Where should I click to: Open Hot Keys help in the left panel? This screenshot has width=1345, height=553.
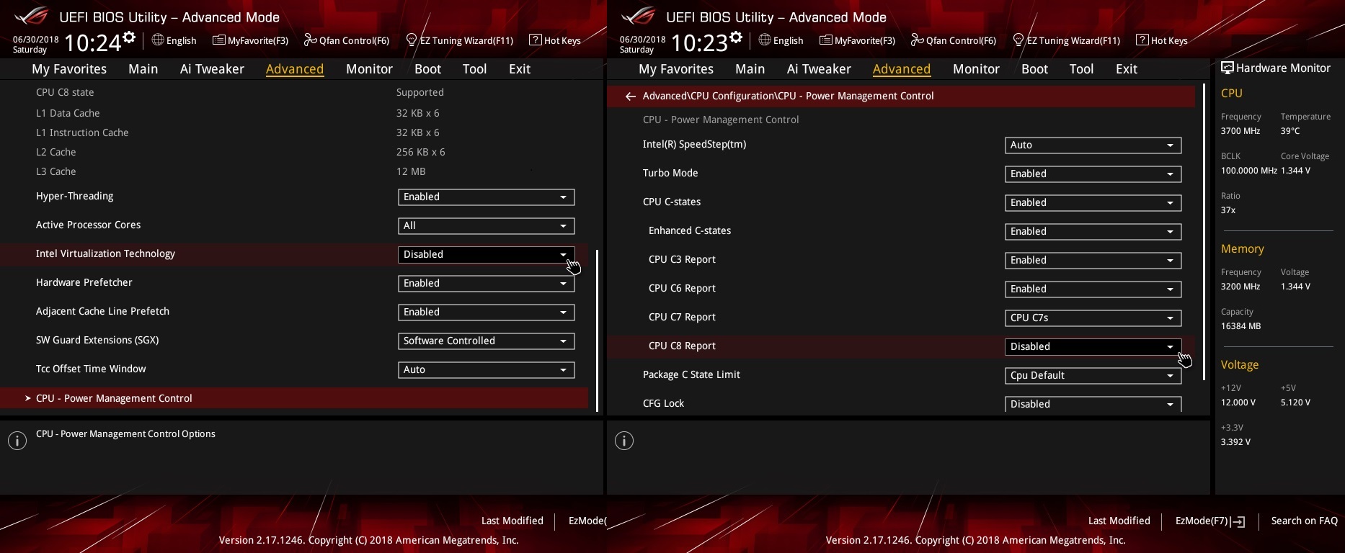click(555, 40)
